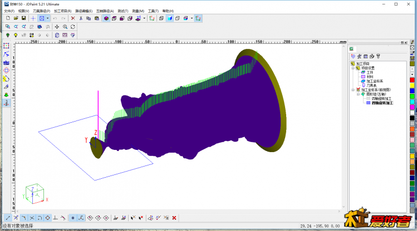Click the green light bulb icon
The image size is (417, 231).
click(x=8, y=36)
